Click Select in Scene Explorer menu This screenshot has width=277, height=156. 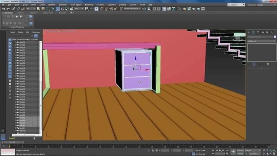(x=13, y=32)
